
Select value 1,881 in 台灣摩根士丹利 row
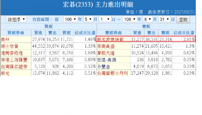167,73
